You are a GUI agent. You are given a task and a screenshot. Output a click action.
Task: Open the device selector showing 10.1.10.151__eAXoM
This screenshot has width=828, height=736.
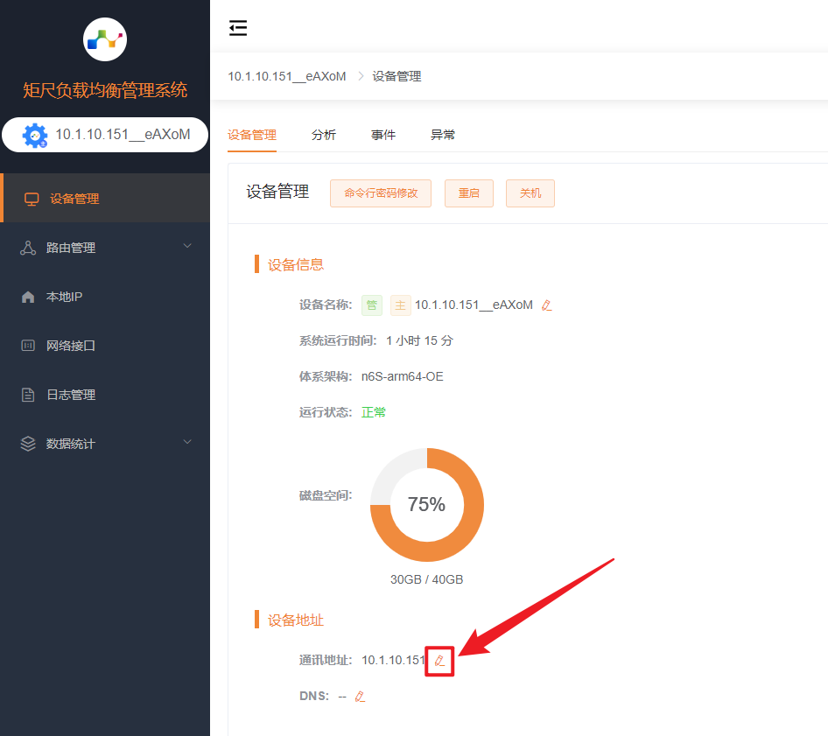[105, 135]
